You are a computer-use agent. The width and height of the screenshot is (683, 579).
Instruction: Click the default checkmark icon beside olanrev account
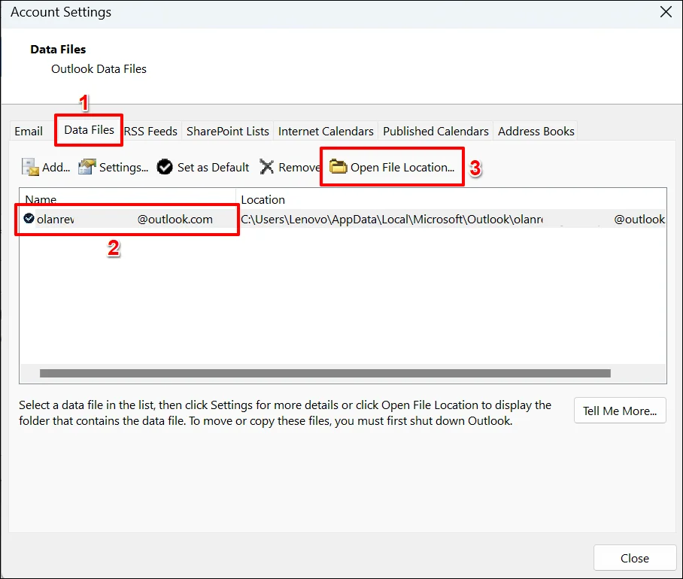(29, 219)
